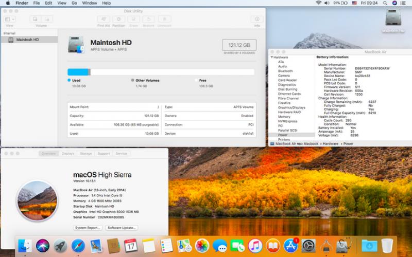Click System Report button

(x=88, y=228)
